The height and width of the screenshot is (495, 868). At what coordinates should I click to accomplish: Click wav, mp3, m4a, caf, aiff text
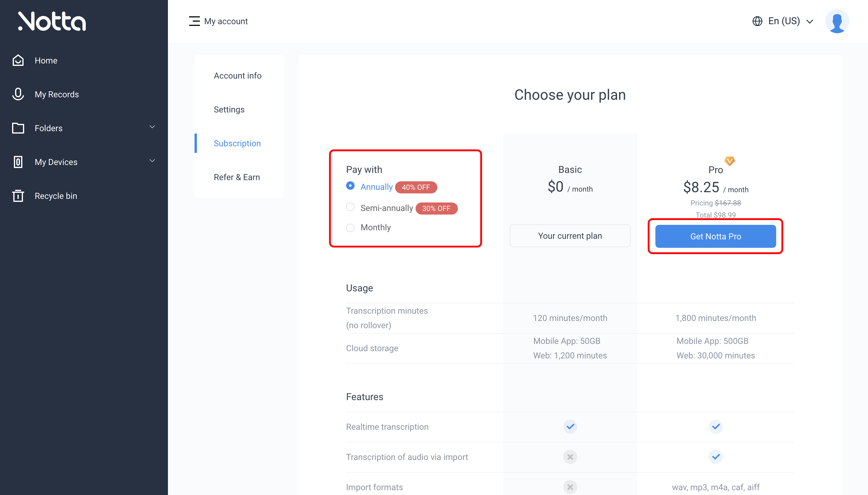pyautogui.click(x=715, y=487)
